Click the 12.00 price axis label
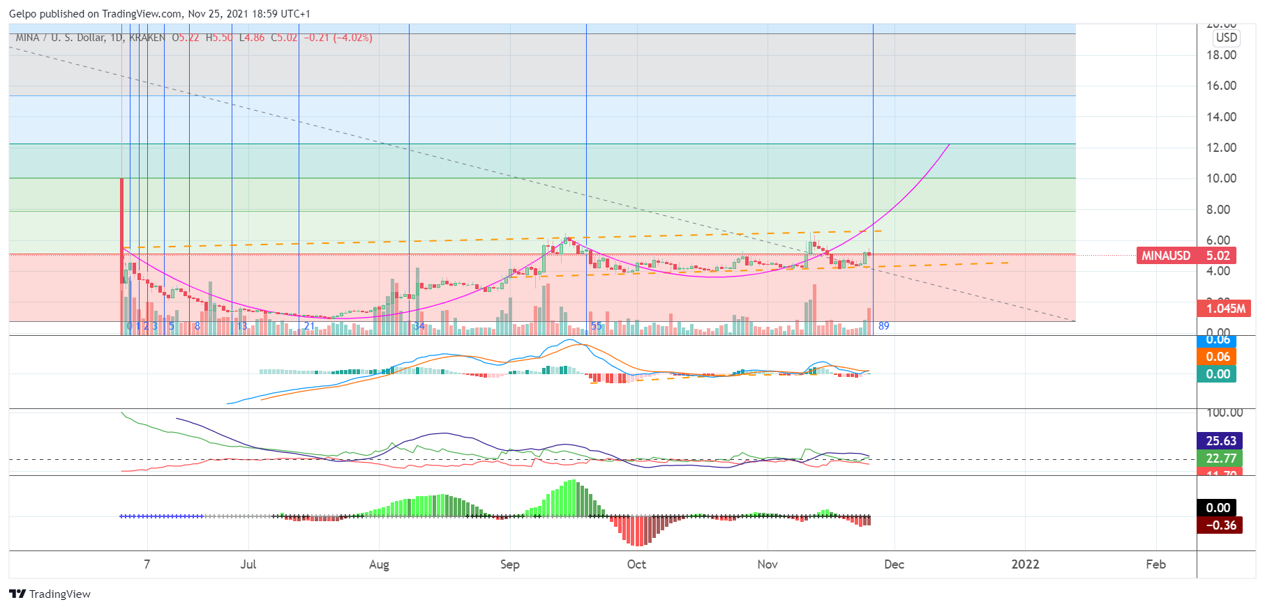Viewport: 1265px width, 609px height. pyautogui.click(x=1221, y=148)
